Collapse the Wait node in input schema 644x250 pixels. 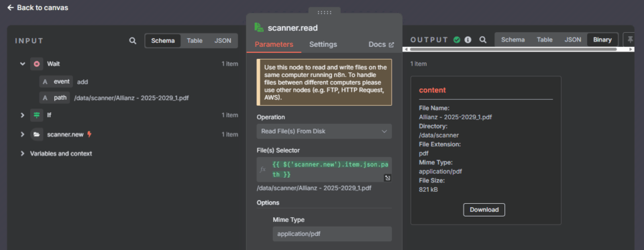point(23,64)
